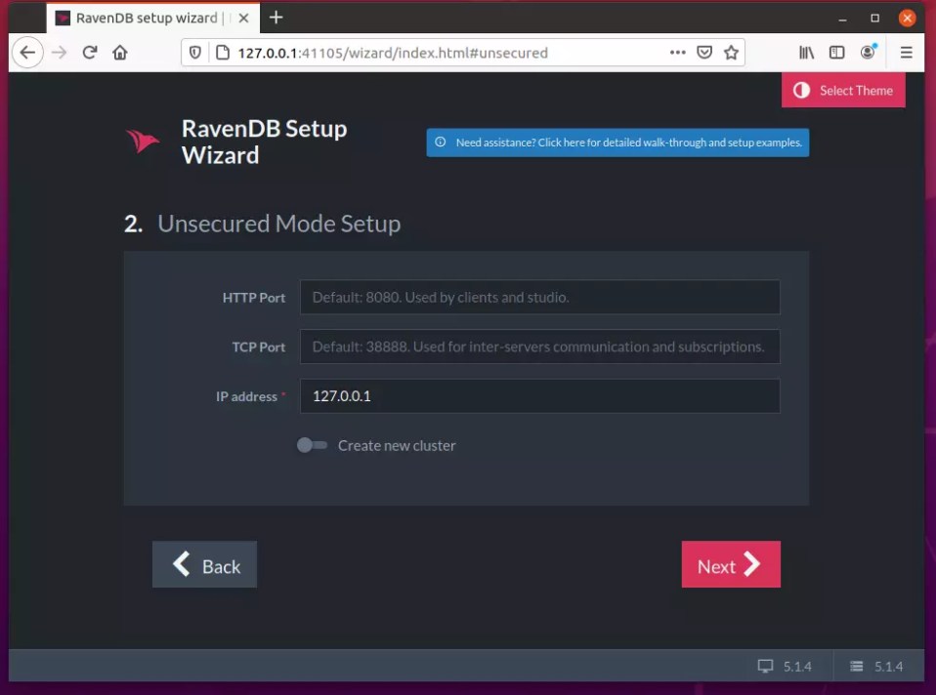The height and width of the screenshot is (695, 936).
Task: Open the Firefox account icon
Action: coord(867,53)
